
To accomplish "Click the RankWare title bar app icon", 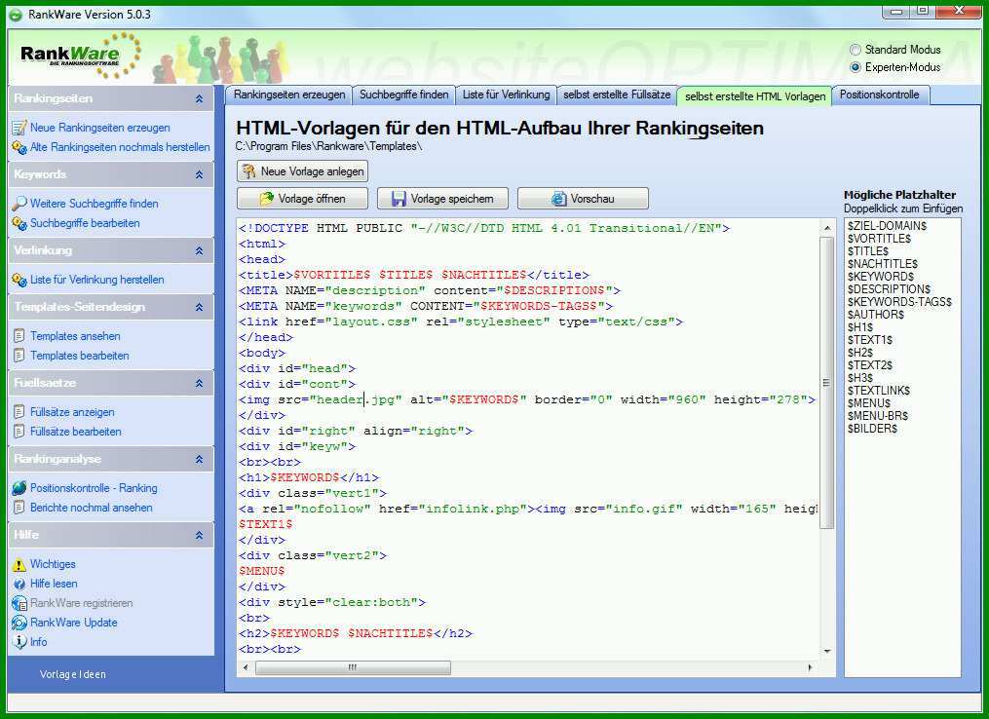I will tap(16, 14).
